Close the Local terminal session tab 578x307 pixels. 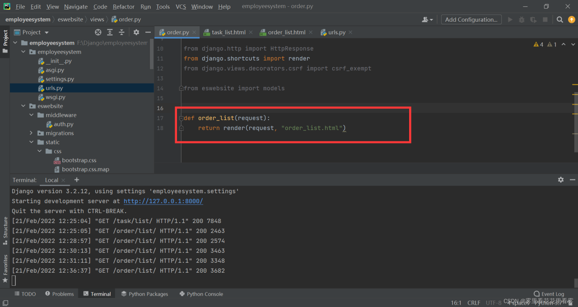(63, 180)
